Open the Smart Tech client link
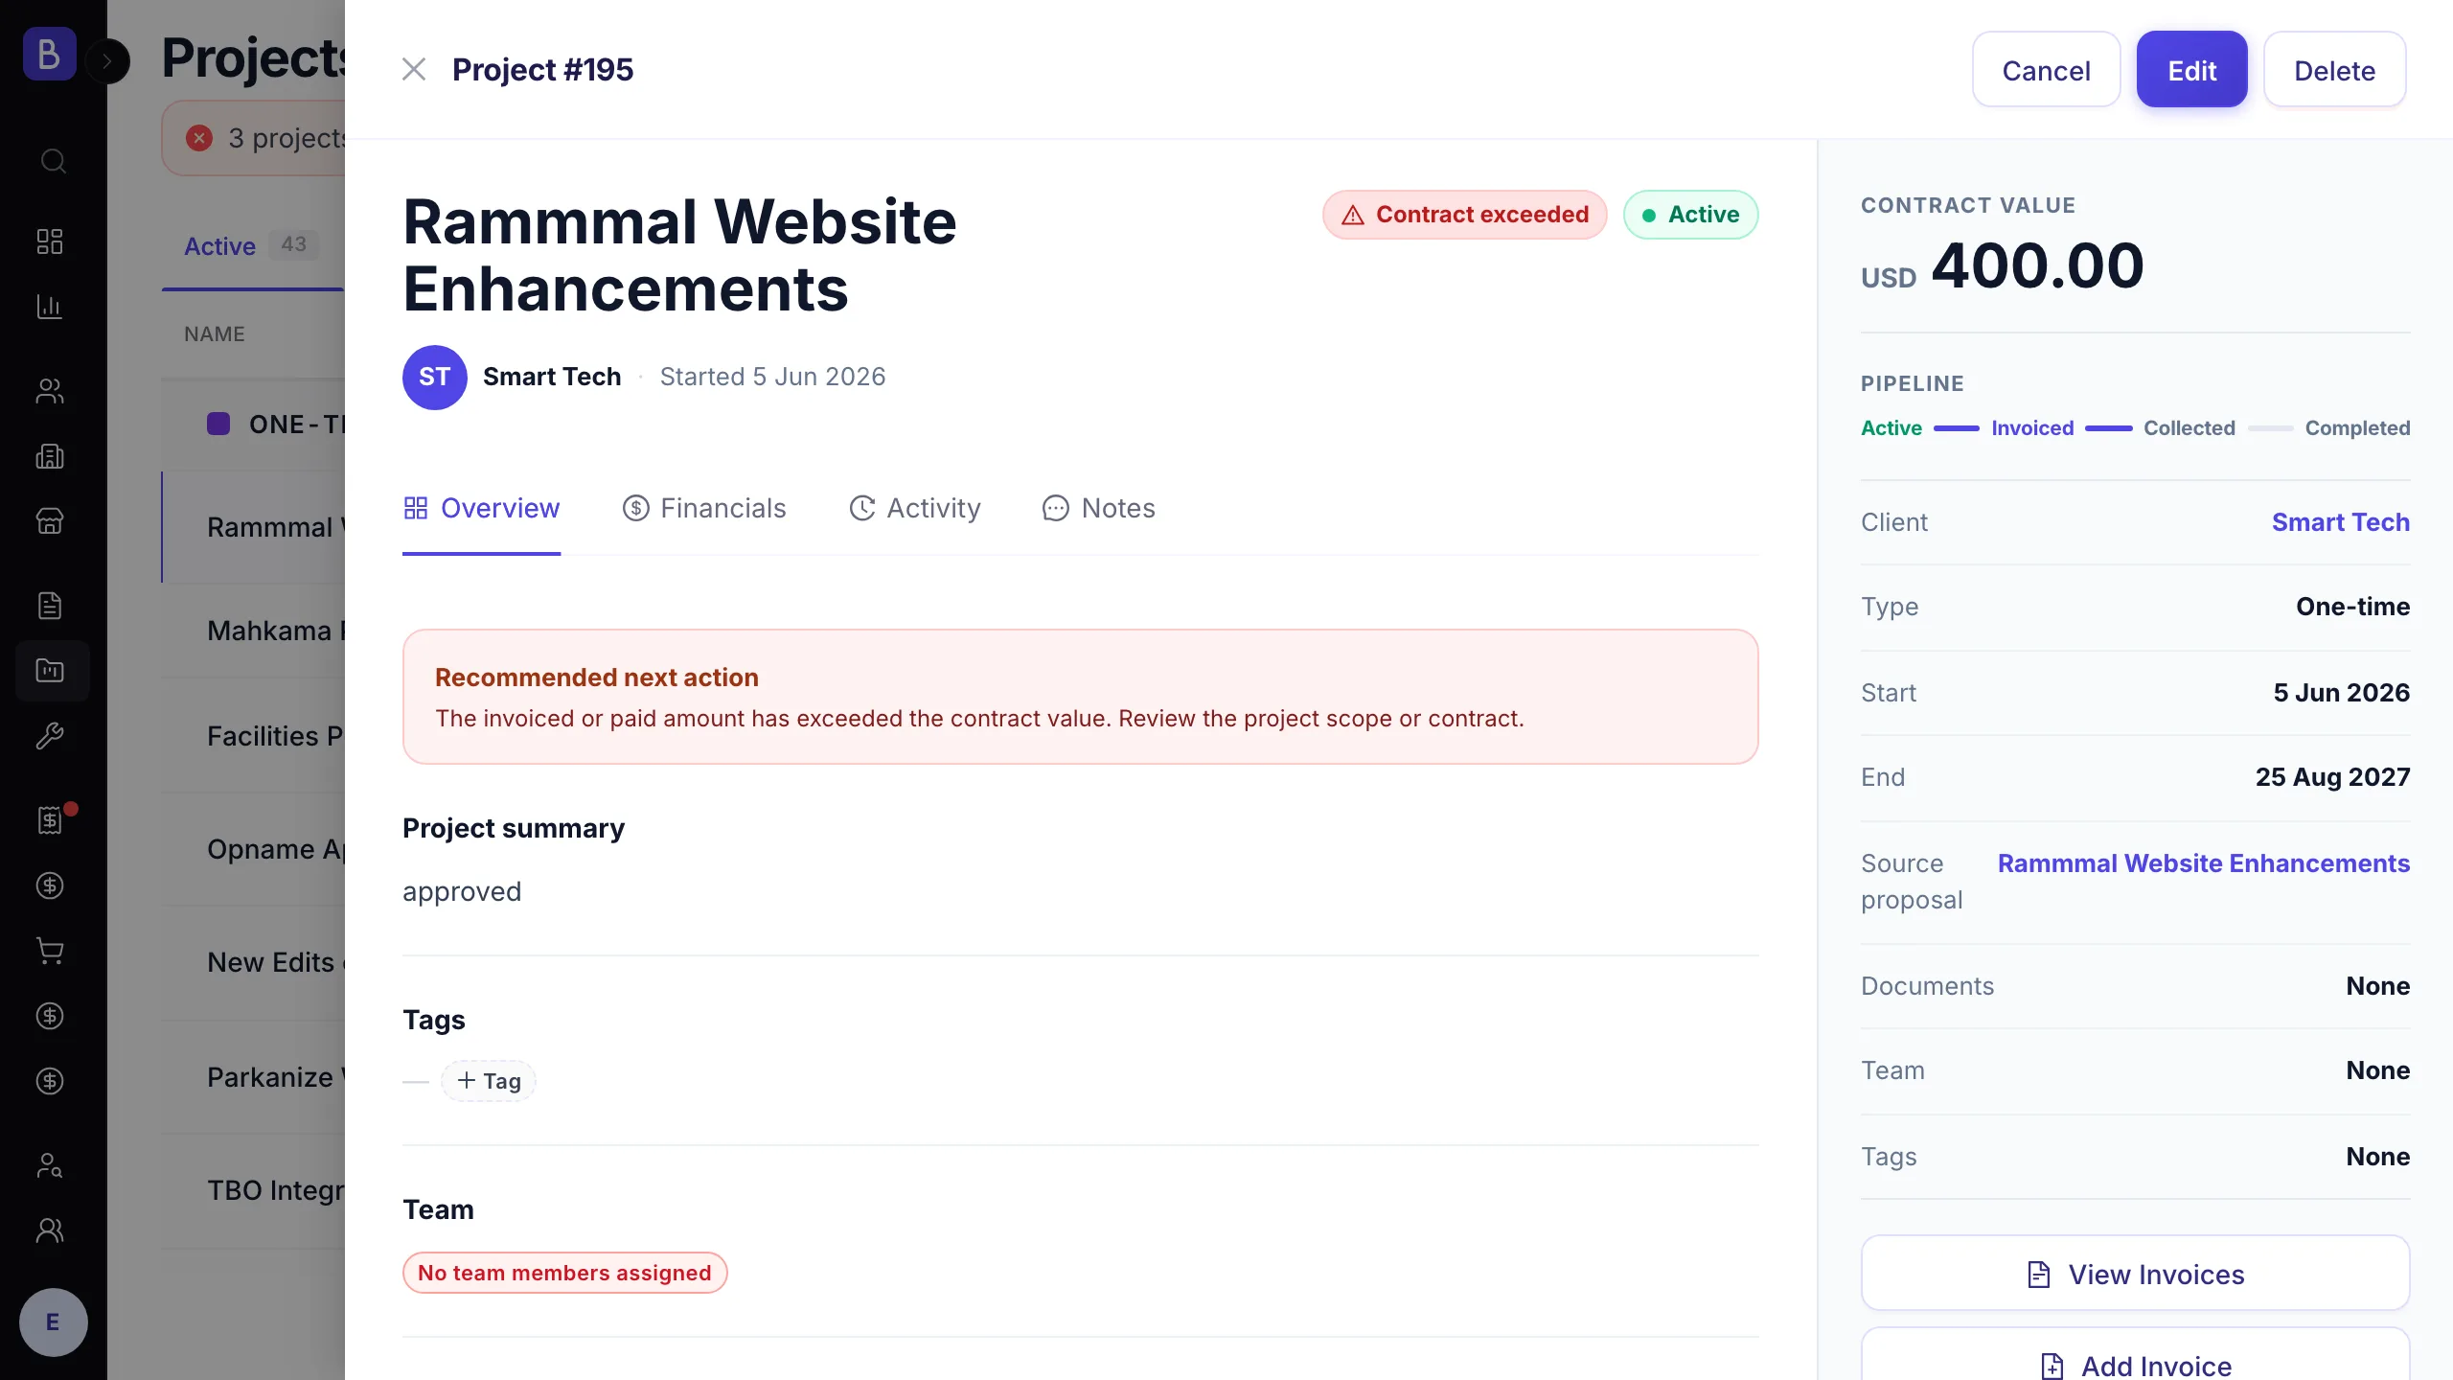 pyautogui.click(x=2340, y=522)
